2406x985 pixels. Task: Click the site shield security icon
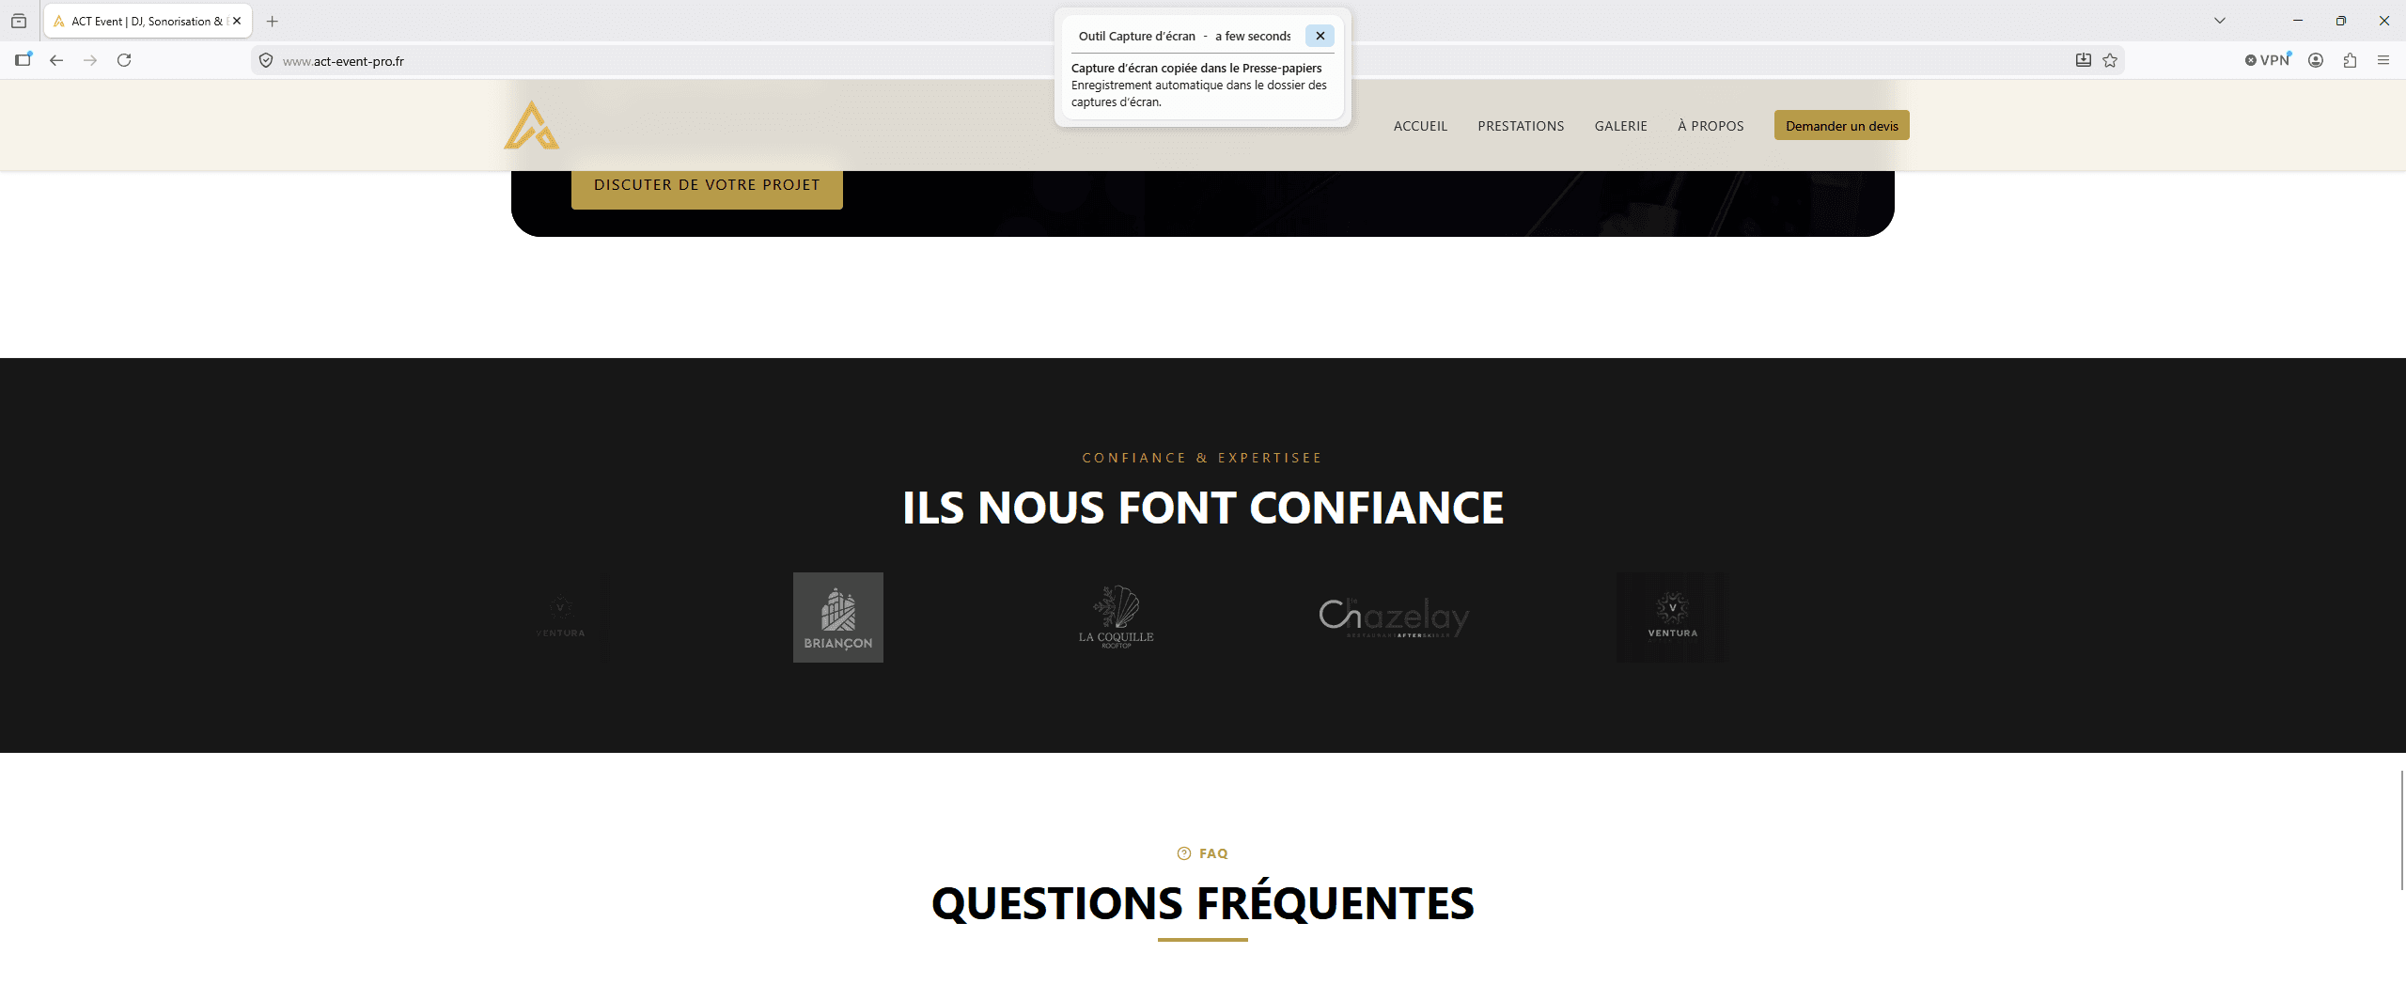pyautogui.click(x=266, y=60)
